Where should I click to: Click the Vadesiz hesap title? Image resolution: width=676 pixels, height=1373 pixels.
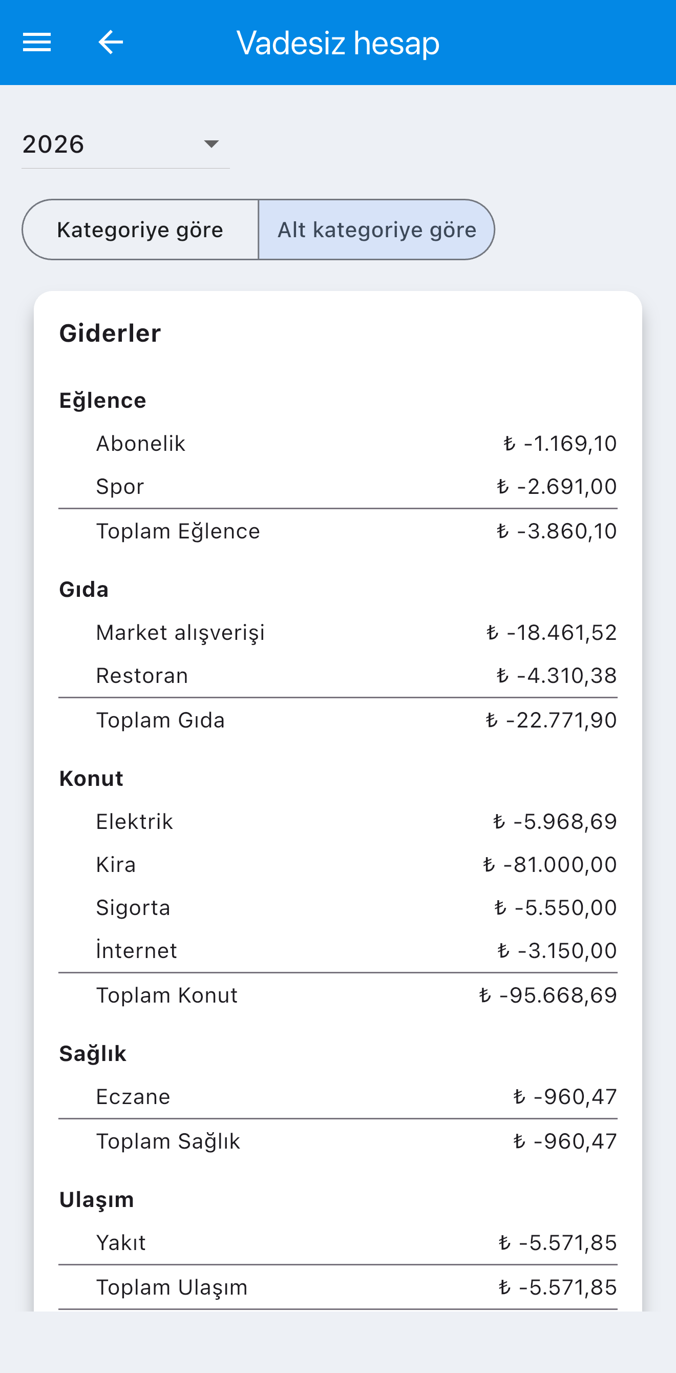pyautogui.click(x=337, y=43)
